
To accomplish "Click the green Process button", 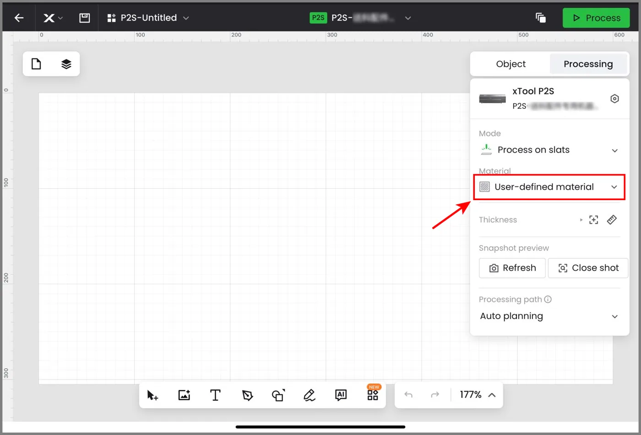I will [x=596, y=18].
